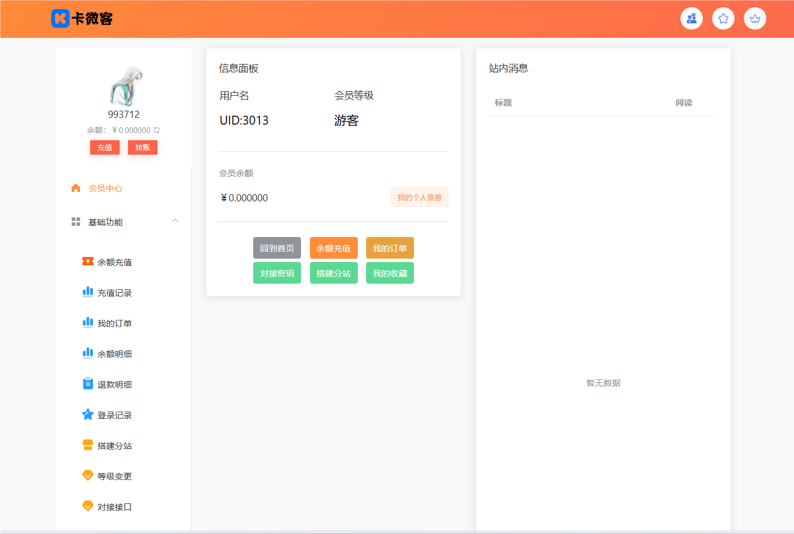Collapse the 基础功能 section chevron
The height and width of the screenshot is (534, 794).
click(x=175, y=221)
